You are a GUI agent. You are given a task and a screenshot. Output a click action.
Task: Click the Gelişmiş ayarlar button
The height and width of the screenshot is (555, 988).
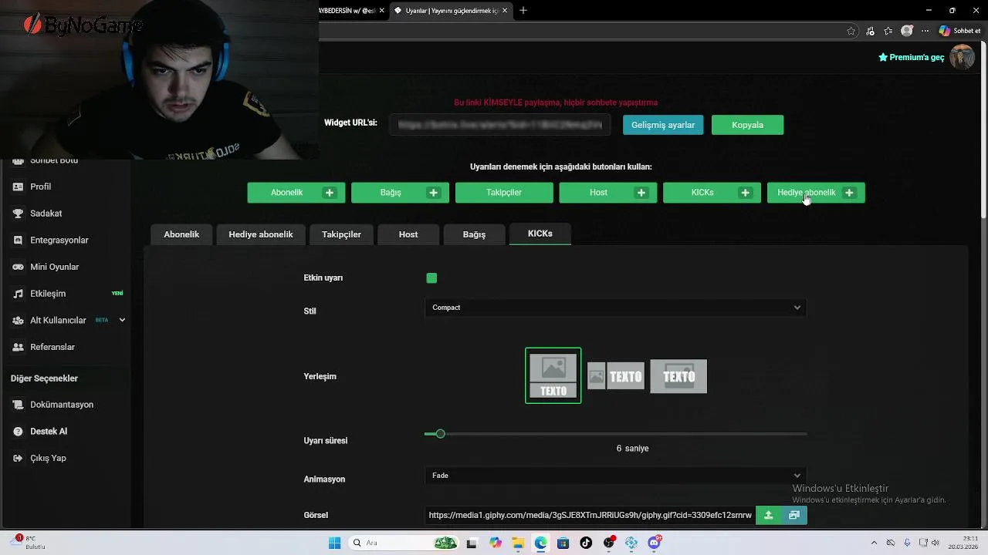tap(663, 125)
